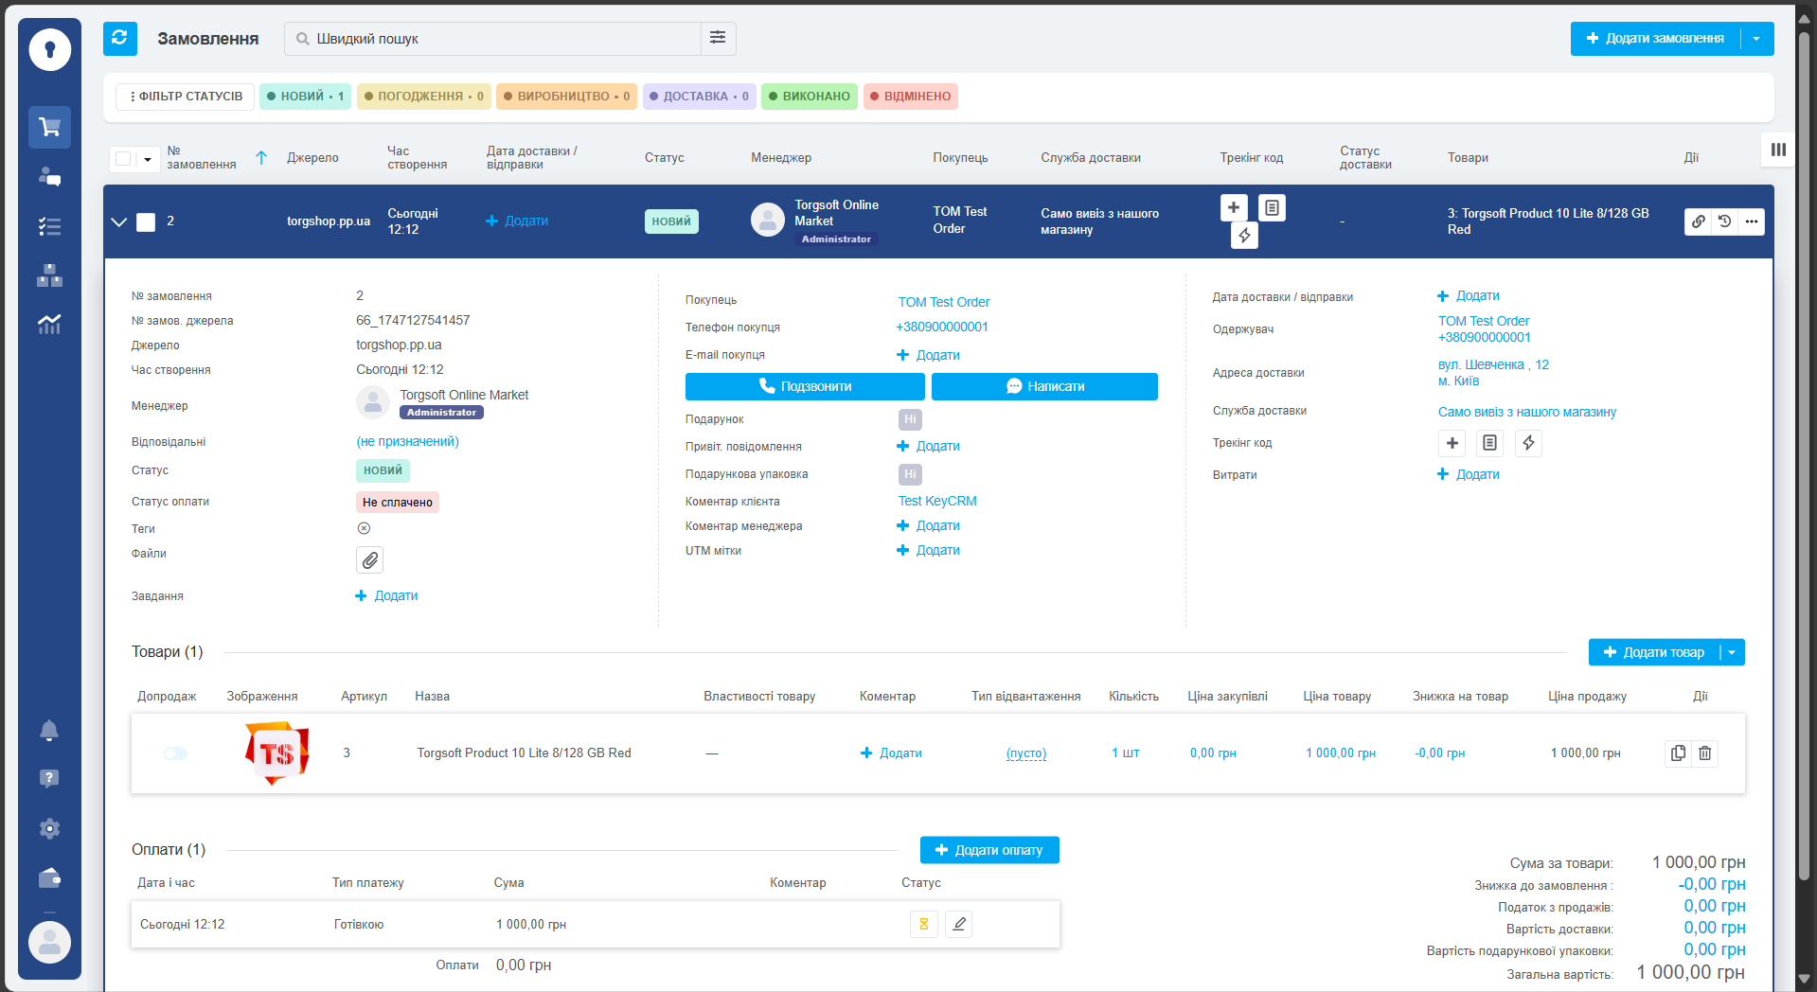Filter by ДОСТАВКА status tab
1817x992 pixels.
tap(699, 97)
